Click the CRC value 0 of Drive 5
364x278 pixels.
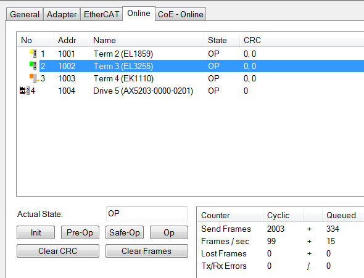pyautogui.click(x=246, y=91)
